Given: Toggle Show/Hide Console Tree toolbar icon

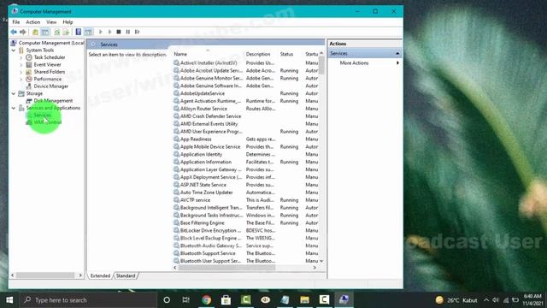Looking at the screenshot, I should point(45,32).
